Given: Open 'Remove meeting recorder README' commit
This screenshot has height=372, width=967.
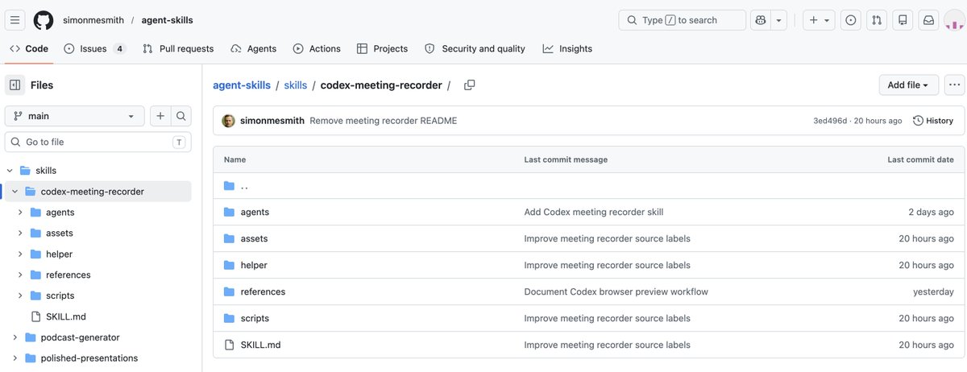Looking at the screenshot, I should (383, 121).
